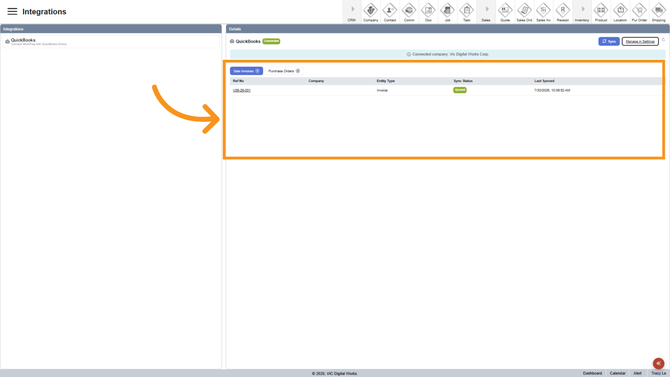The height and width of the screenshot is (377, 670).
Task: Click the QuickBooks heading icon in Details
Action: (232, 41)
